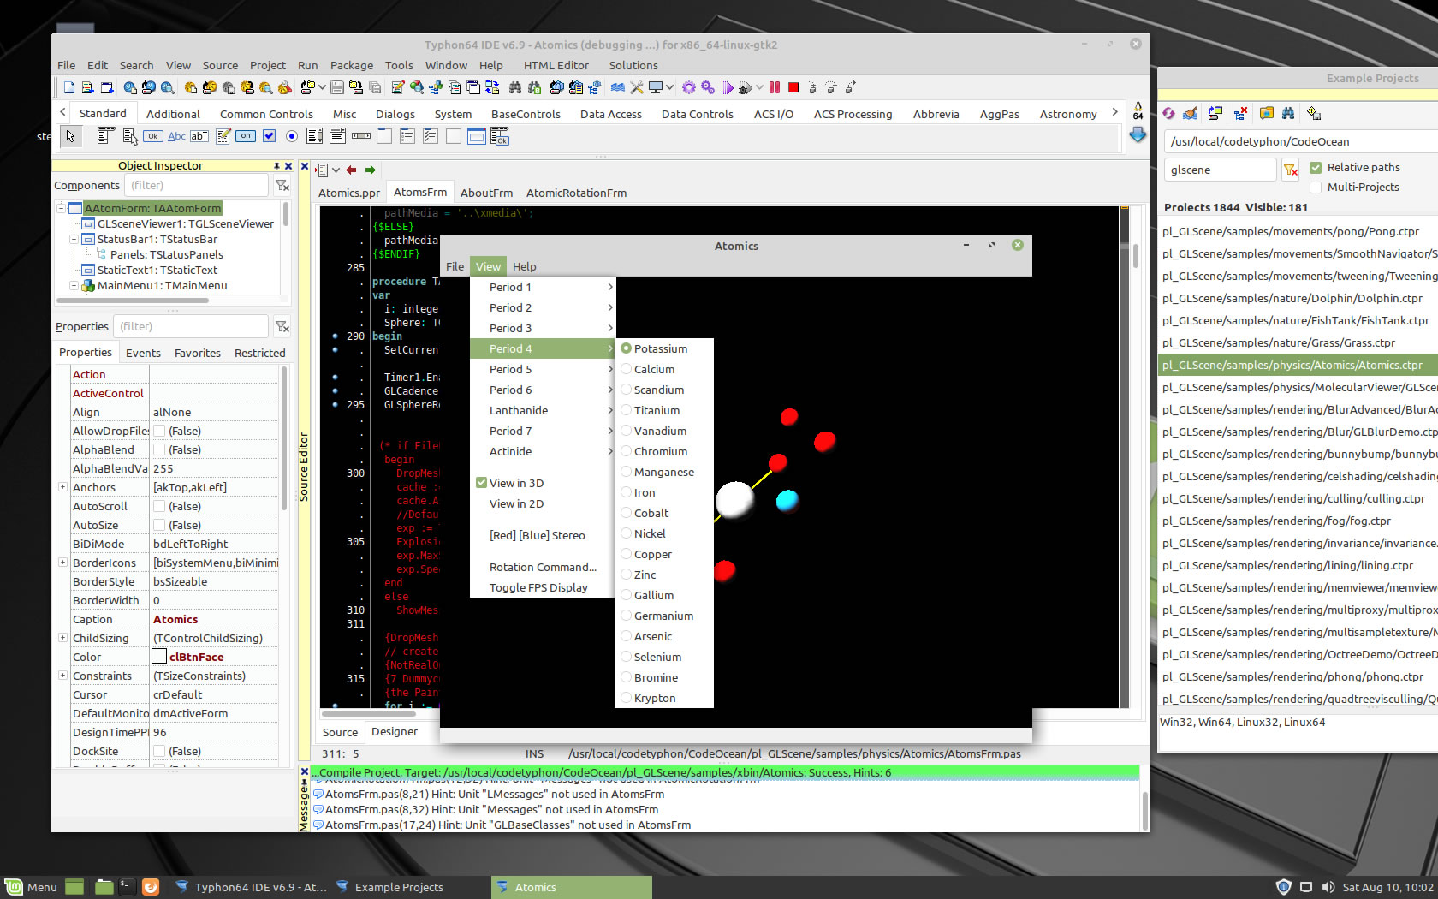This screenshot has width=1438, height=899.
Task: Click the info icon in Example Projects toolbar
Action: point(1314,113)
